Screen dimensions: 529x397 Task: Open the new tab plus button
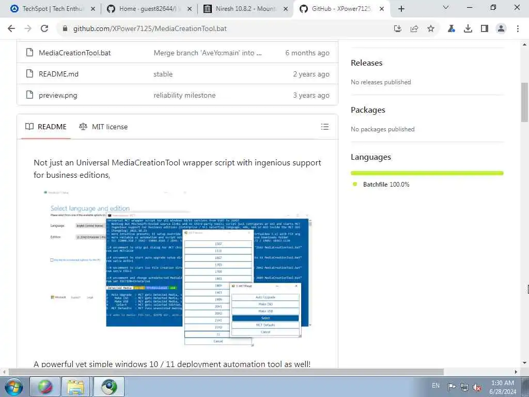401,9
